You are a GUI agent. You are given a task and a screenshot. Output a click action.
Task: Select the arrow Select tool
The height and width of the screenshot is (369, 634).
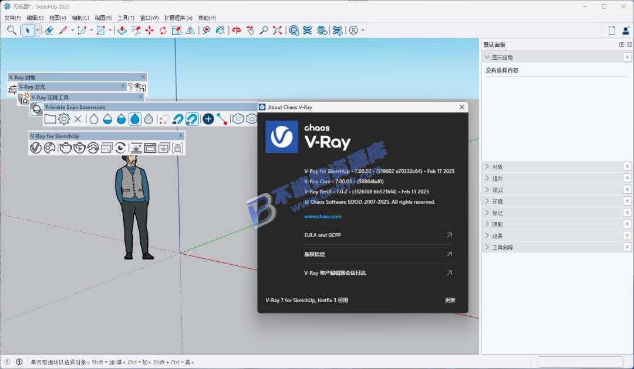[x=28, y=30]
